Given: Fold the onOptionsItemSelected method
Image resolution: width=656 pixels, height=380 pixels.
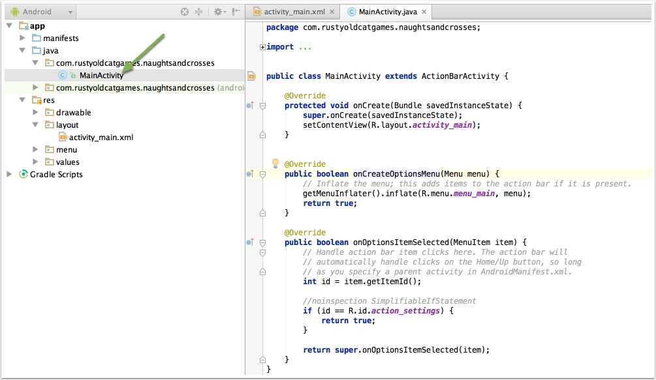Looking at the screenshot, I should (x=262, y=242).
